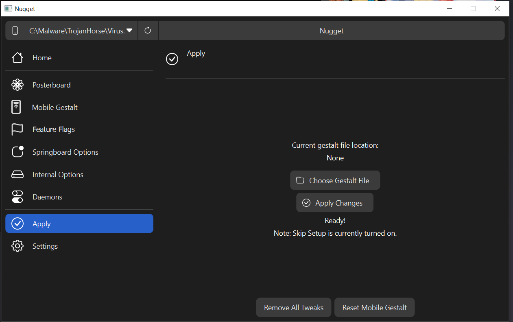Click the 'None' file location text

pos(335,158)
